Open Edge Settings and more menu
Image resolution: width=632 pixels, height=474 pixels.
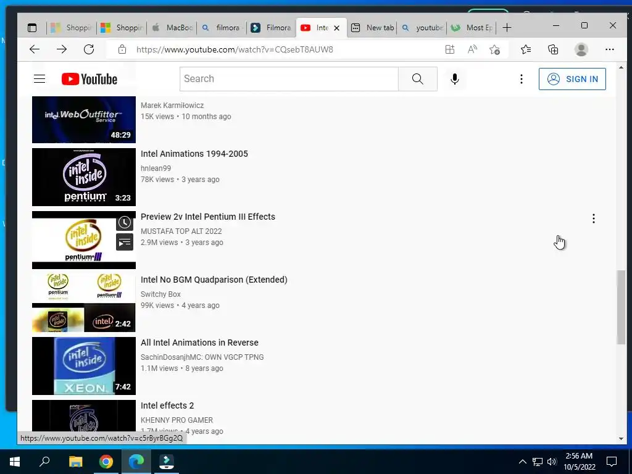[x=609, y=49]
